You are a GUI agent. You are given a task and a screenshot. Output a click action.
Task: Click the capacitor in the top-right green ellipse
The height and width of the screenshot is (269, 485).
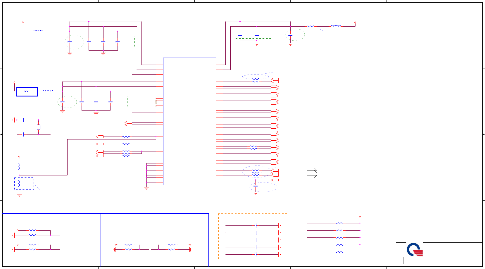pos(290,35)
